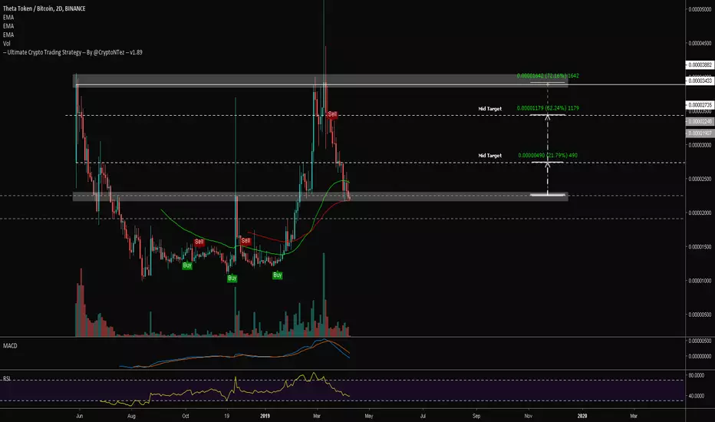Click the 0.00002000 price scale value
Viewport: 715px width, 422px height.
coord(700,213)
